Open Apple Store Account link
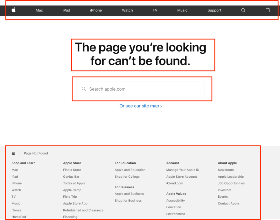 coord(182,177)
